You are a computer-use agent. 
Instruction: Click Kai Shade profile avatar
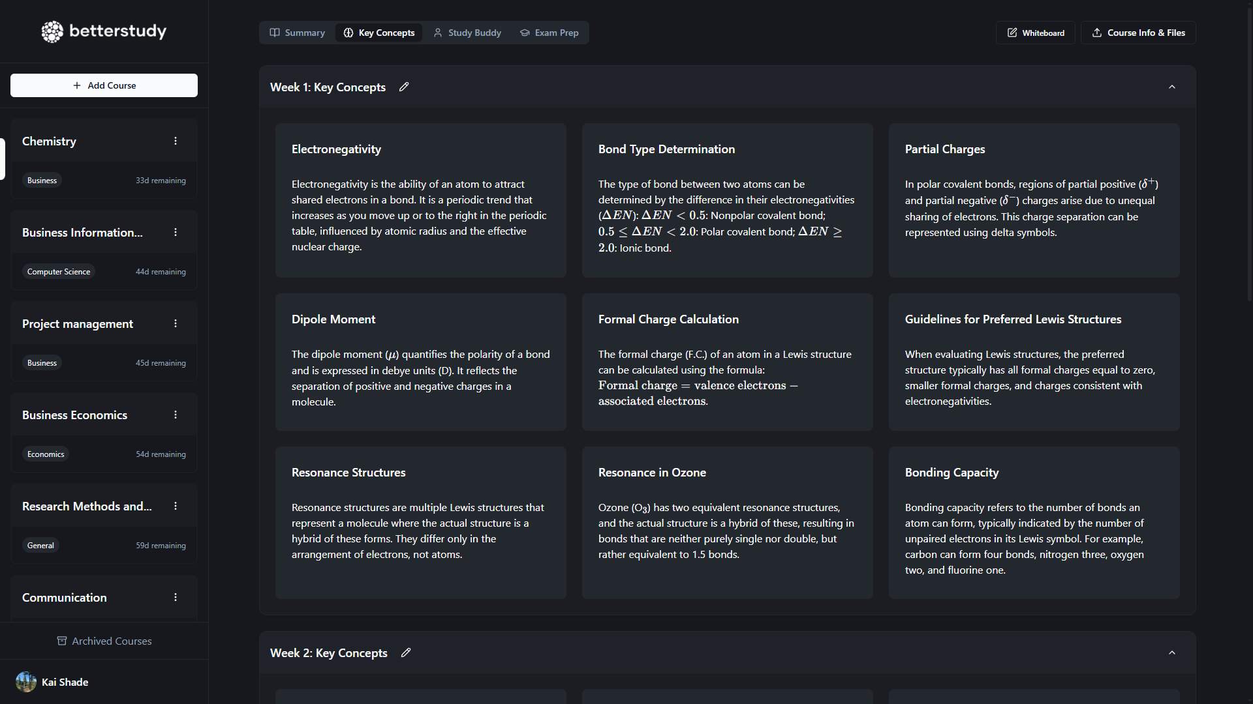click(26, 682)
